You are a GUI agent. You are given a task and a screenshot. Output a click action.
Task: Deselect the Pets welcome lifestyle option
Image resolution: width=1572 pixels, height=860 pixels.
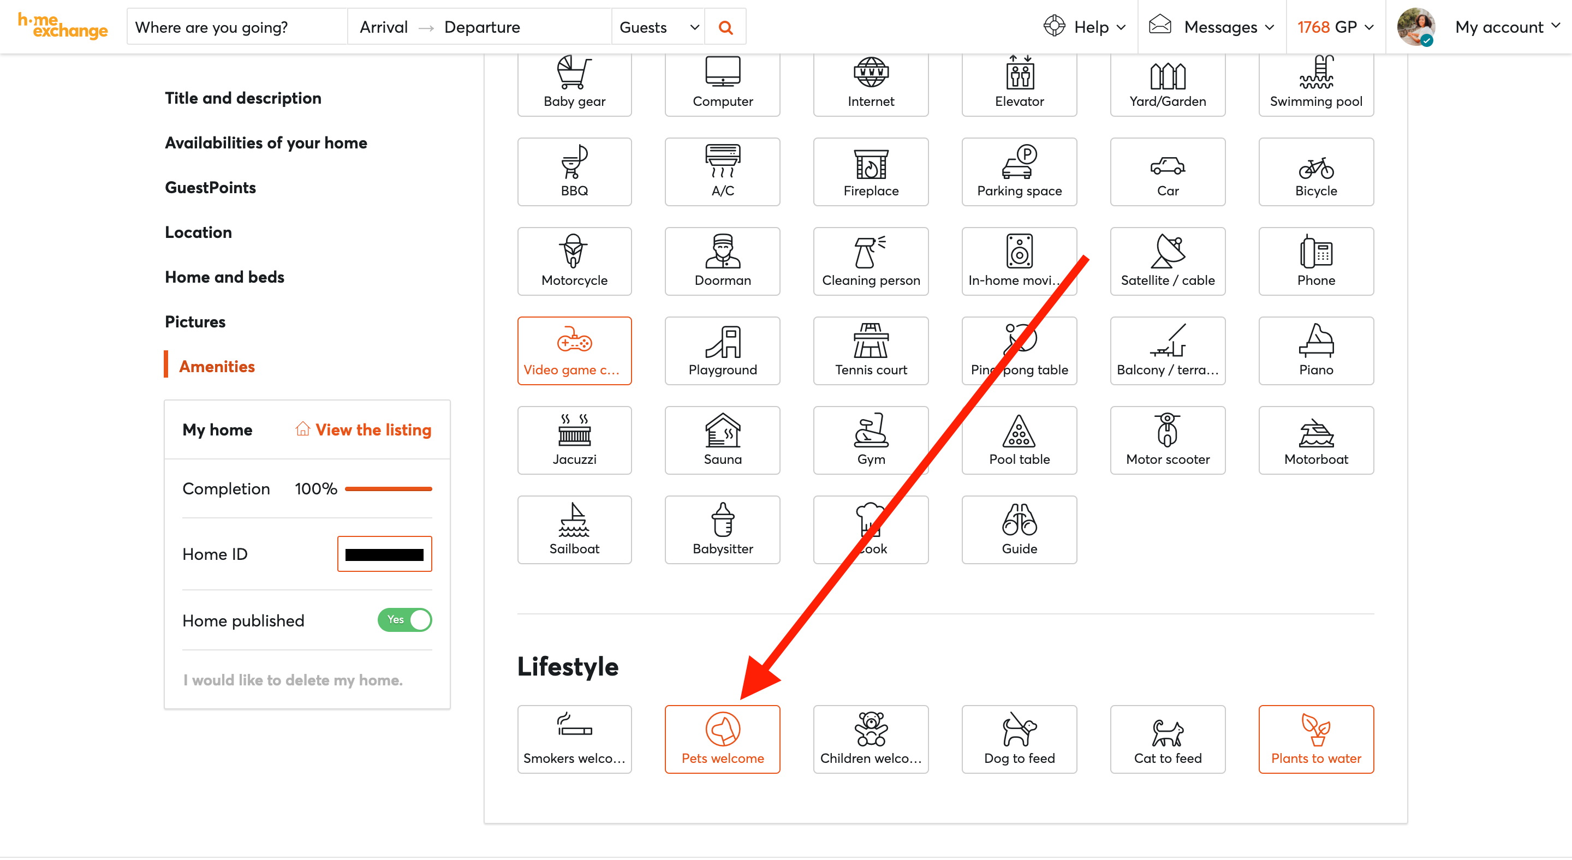722,739
